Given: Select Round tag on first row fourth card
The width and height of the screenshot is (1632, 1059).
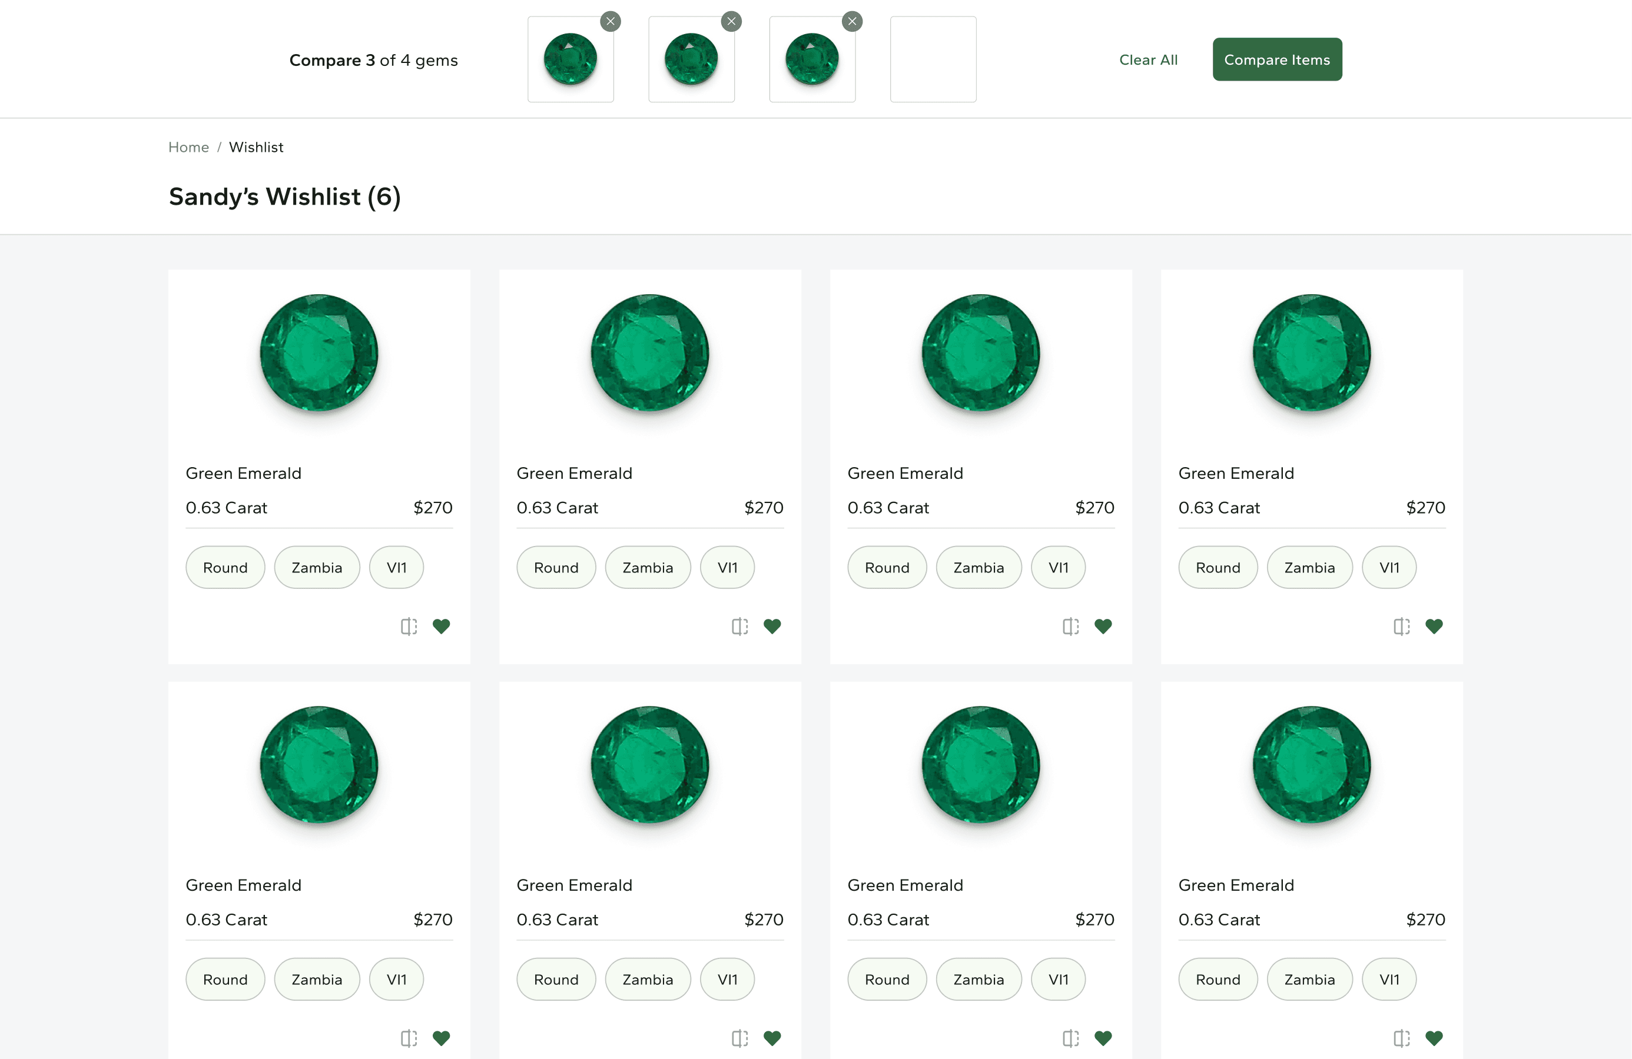Looking at the screenshot, I should pyautogui.click(x=1217, y=568).
